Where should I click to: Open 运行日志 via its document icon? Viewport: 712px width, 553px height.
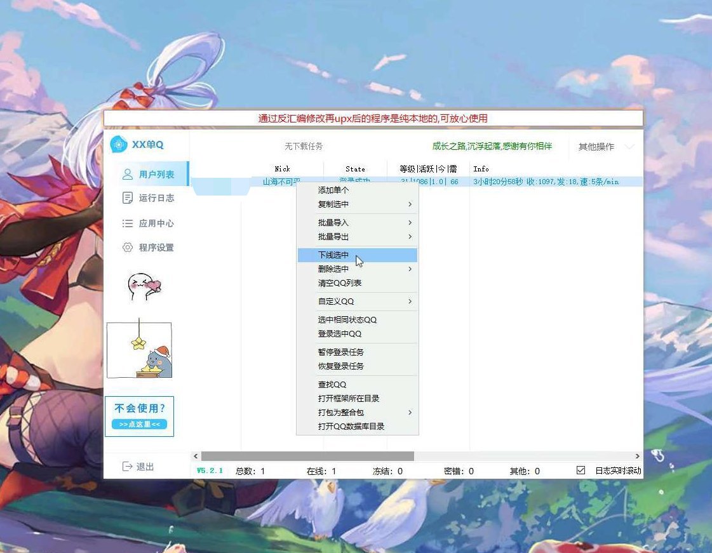(128, 198)
